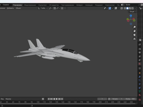The width and height of the screenshot is (143, 107).
Task: Open the View Layer properties tab
Action: pyautogui.click(x=140, y=56)
